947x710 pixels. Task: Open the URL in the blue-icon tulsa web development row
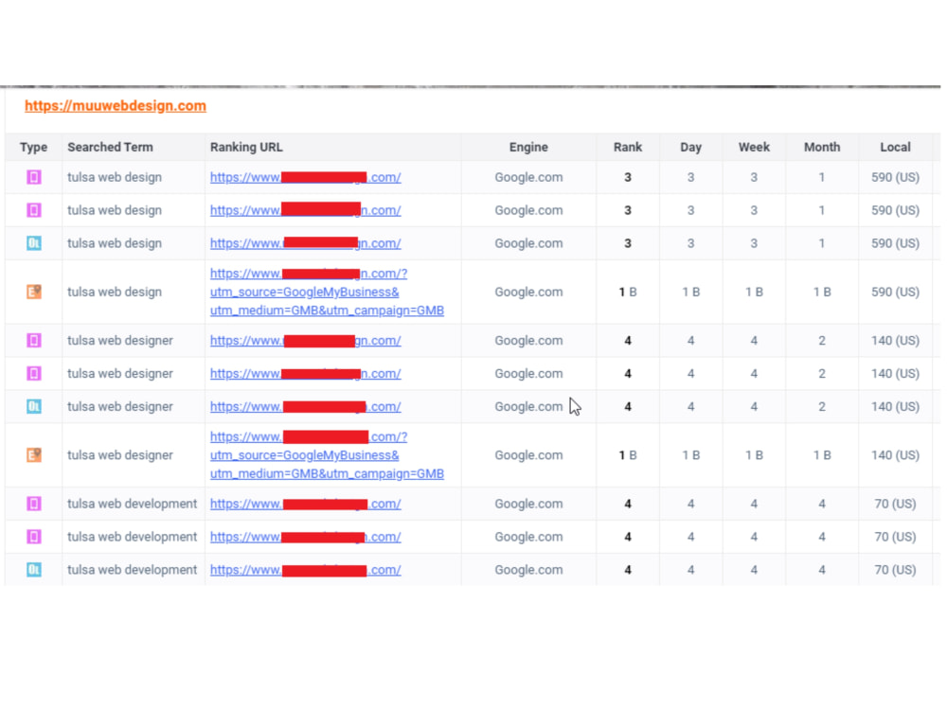305,569
